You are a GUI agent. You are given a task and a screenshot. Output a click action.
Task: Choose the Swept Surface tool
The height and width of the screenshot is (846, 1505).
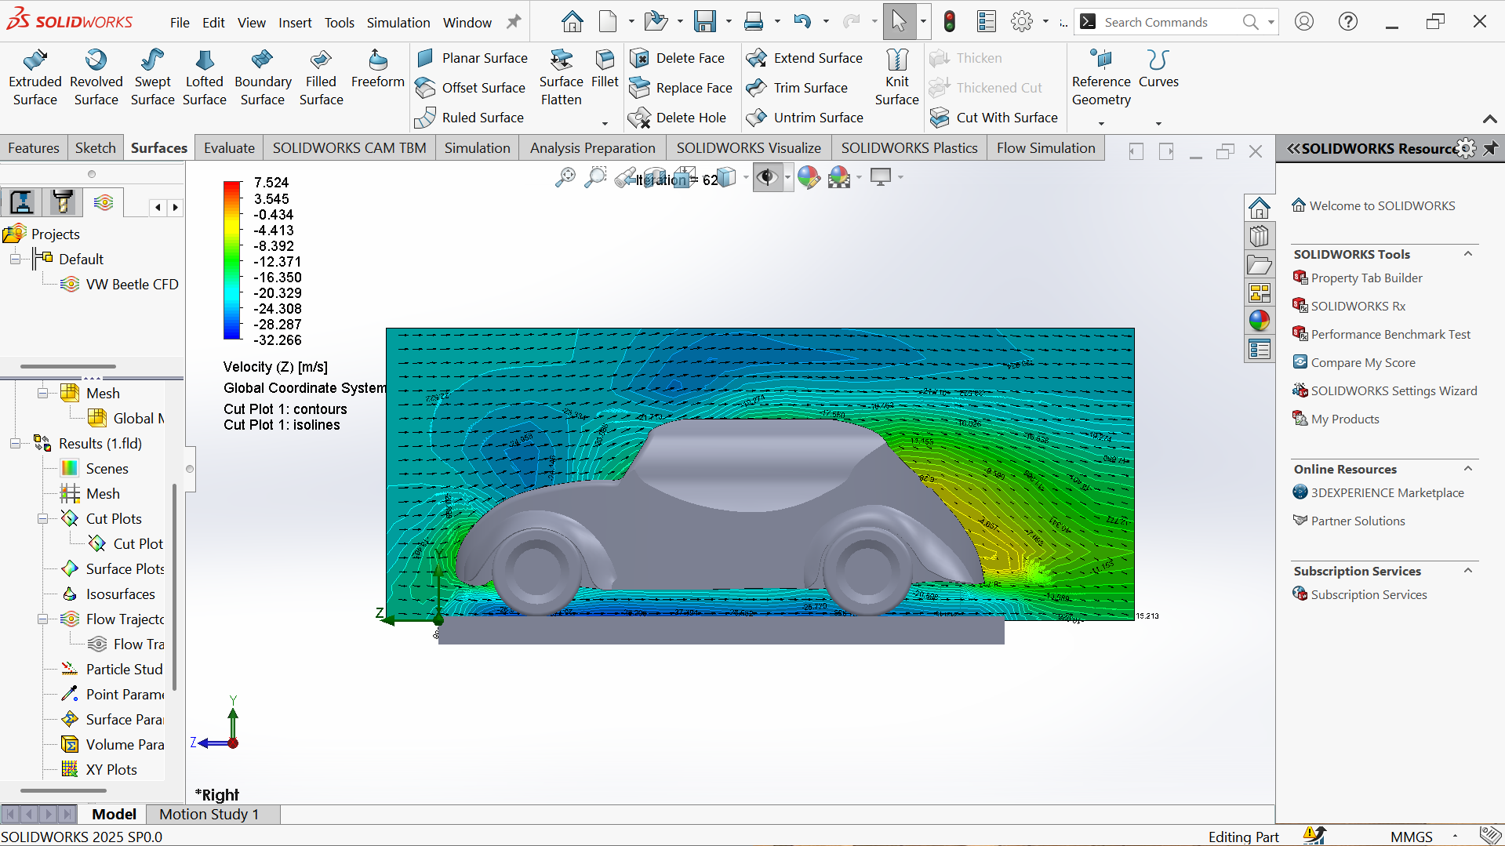(x=152, y=78)
